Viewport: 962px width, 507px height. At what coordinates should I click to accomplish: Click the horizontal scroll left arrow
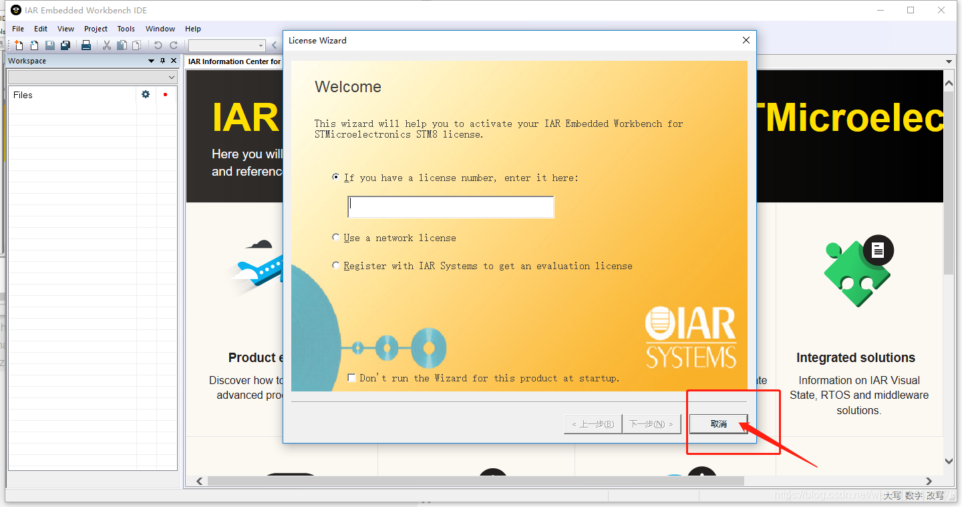[x=199, y=481]
